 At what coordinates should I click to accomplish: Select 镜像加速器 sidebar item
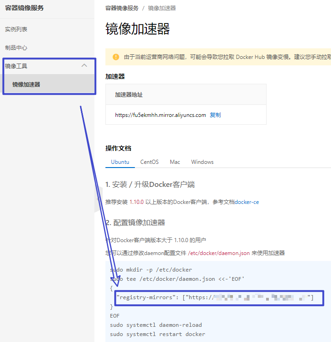click(26, 85)
